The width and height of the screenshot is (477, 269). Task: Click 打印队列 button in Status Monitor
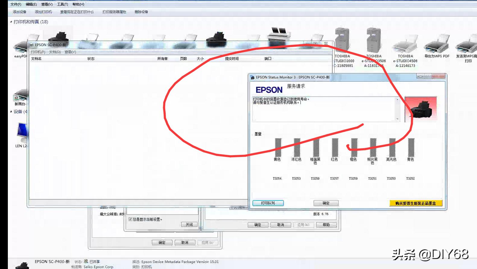(268, 203)
